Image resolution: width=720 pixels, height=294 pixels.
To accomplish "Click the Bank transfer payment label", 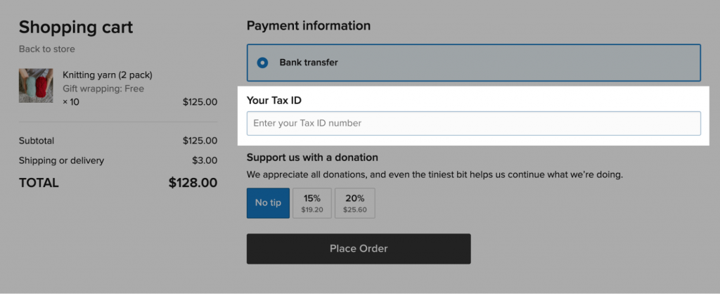I will [309, 63].
